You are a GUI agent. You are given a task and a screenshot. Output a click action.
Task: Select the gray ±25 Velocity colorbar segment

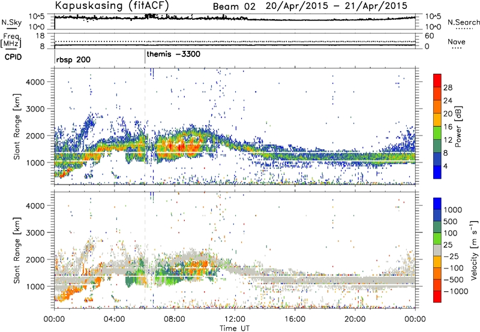coord(437,250)
